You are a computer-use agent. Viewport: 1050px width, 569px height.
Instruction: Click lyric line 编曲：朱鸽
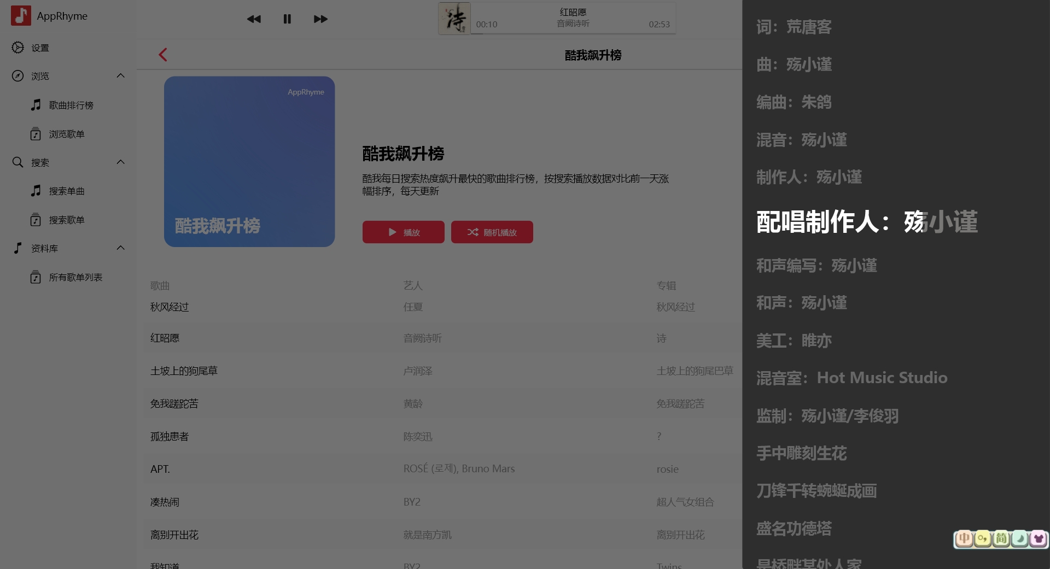tap(794, 102)
